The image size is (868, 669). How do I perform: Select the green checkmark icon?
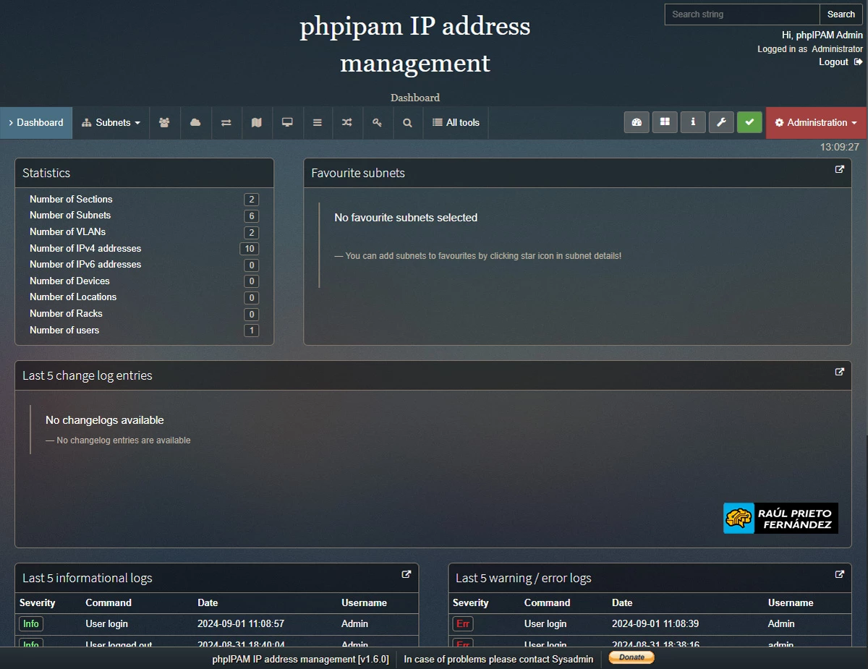click(749, 122)
